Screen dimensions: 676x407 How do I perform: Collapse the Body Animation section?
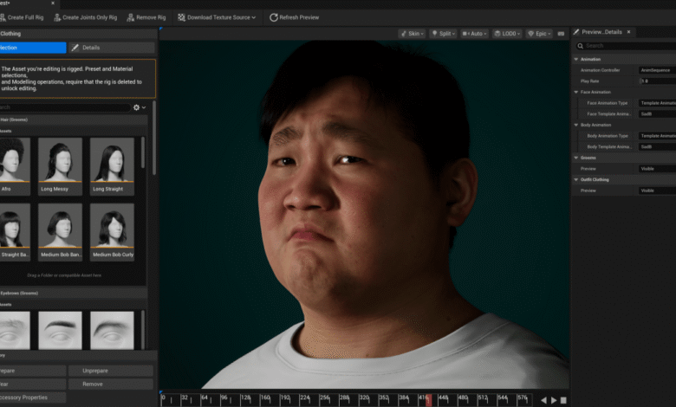tap(576, 125)
